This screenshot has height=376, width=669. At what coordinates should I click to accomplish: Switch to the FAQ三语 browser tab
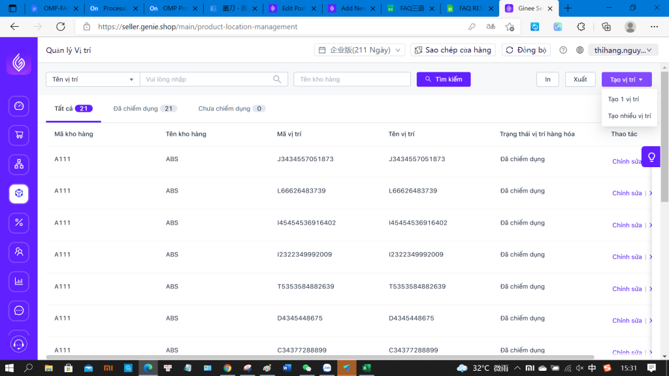tap(412, 8)
